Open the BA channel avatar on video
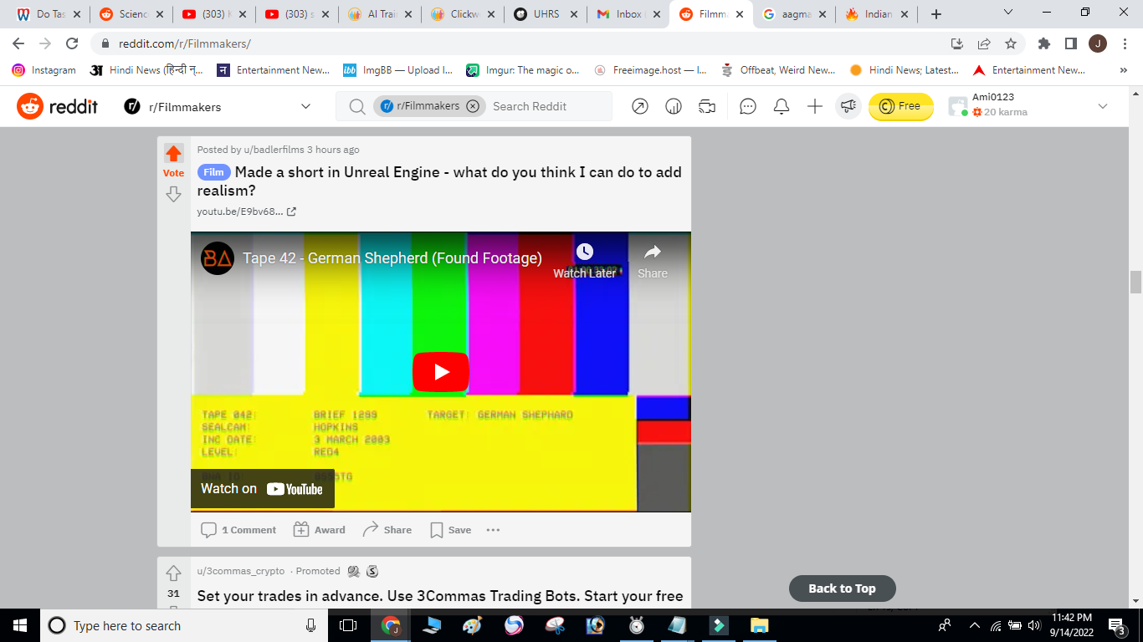Image resolution: width=1143 pixels, height=642 pixels. [x=218, y=258]
